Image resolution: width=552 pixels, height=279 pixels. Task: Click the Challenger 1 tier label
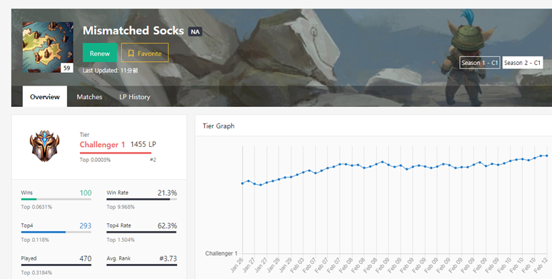click(102, 145)
